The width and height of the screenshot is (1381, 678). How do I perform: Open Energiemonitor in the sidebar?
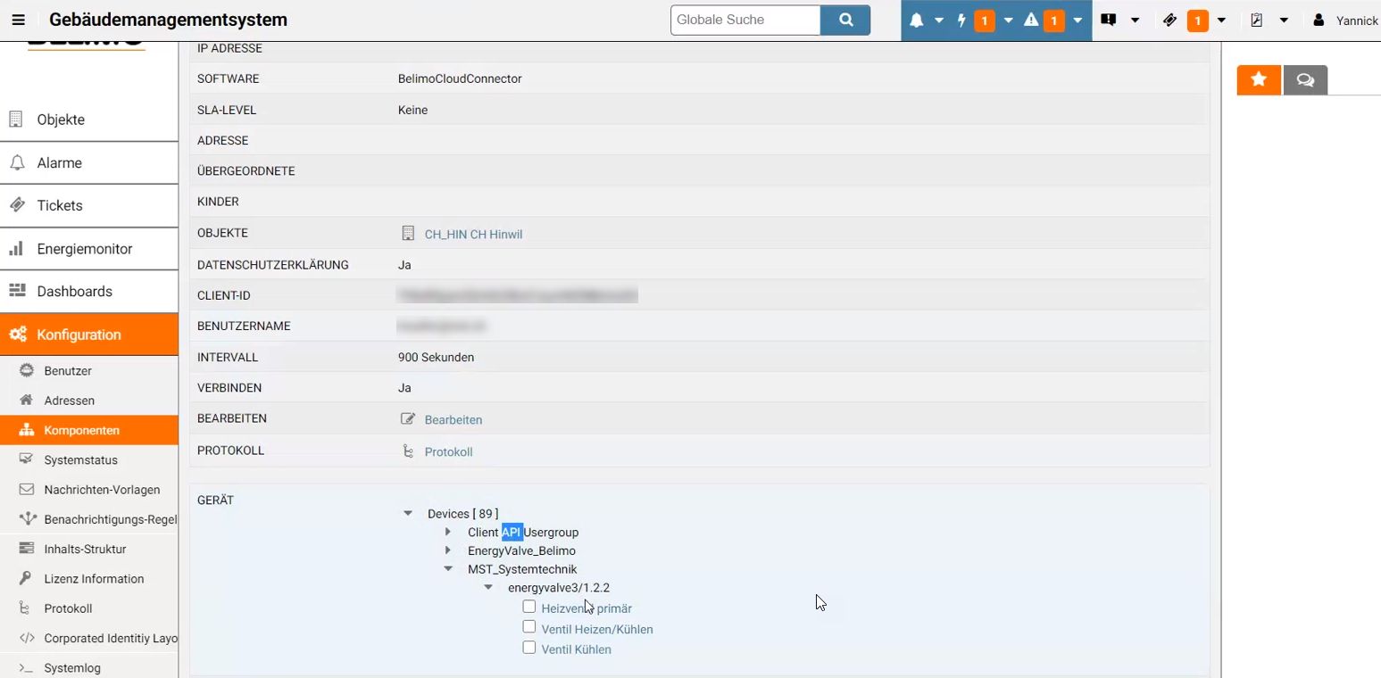click(85, 249)
